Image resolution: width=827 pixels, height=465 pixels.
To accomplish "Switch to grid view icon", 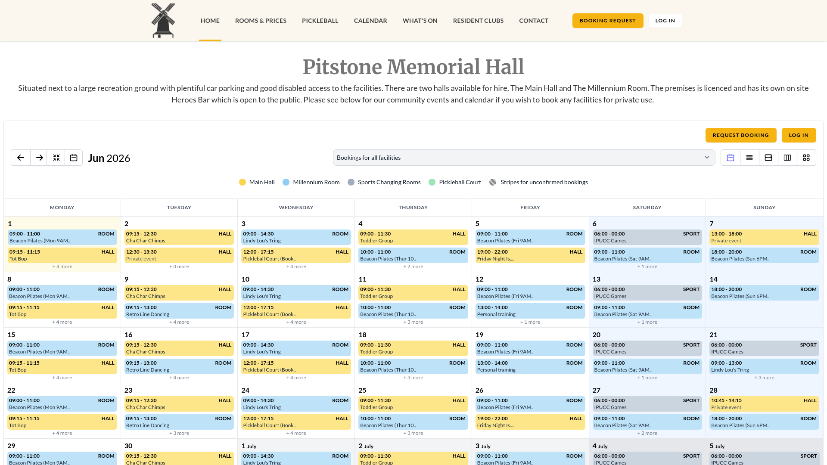I will (x=806, y=158).
